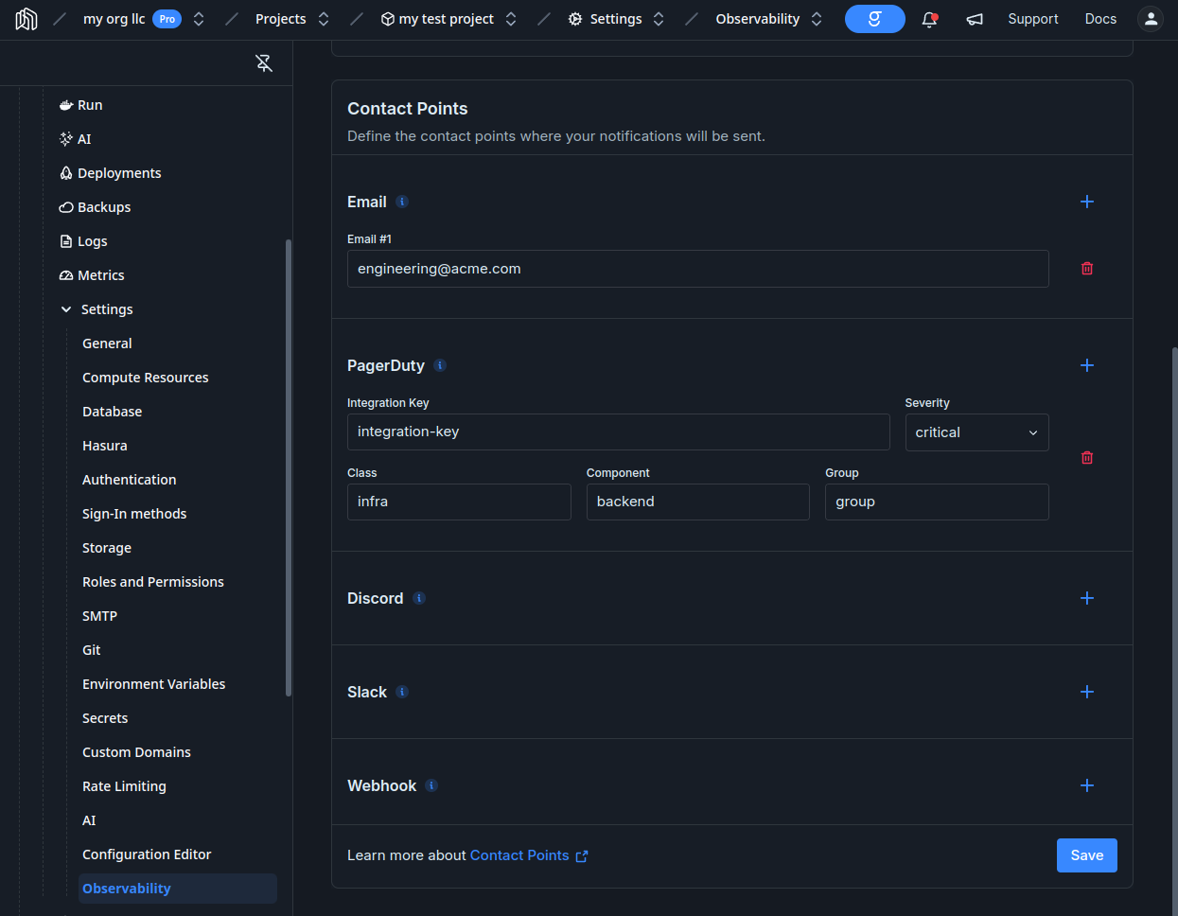Open the organization switcher for my org llc
The width and height of the screenshot is (1178, 916).
click(199, 19)
